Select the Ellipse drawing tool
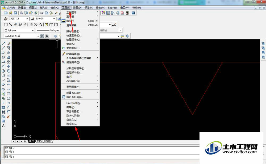This screenshot has height=164, width=266. (3, 85)
